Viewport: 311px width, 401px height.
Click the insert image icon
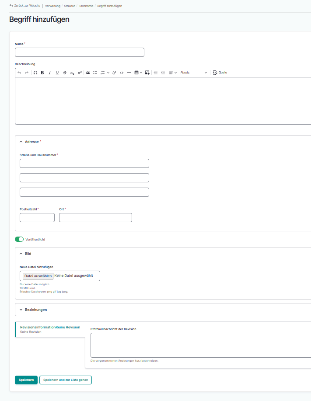pyautogui.click(x=147, y=73)
